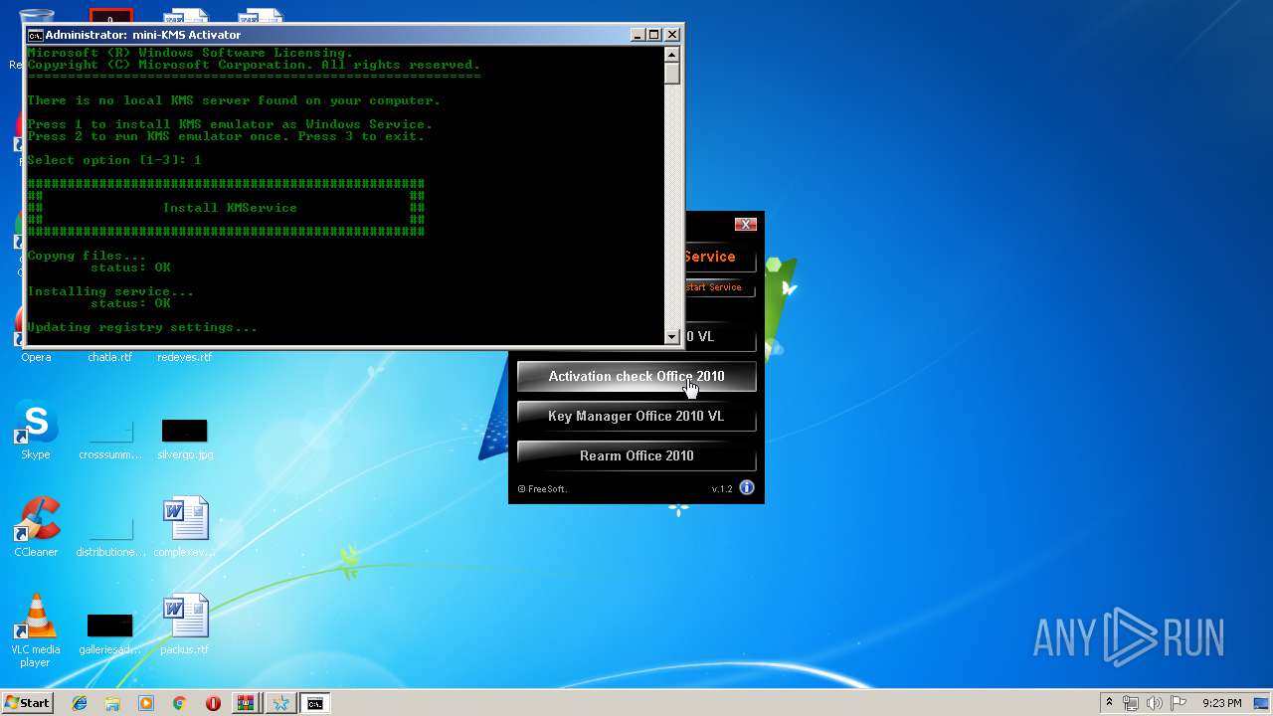The image size is (1273, 716).
Task: Click WinRAR taskbar icon
Action: pyautogui.click(x=245, y=703)
